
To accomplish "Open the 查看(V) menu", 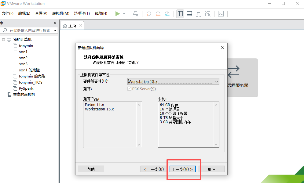I will tap(41, 13).
